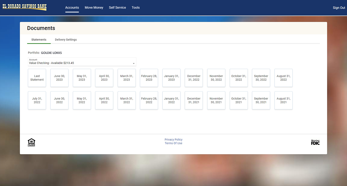Select the August 31, 2021 statement
The image size is (347, 186).
pyautogui.click(x=283, y=100)
